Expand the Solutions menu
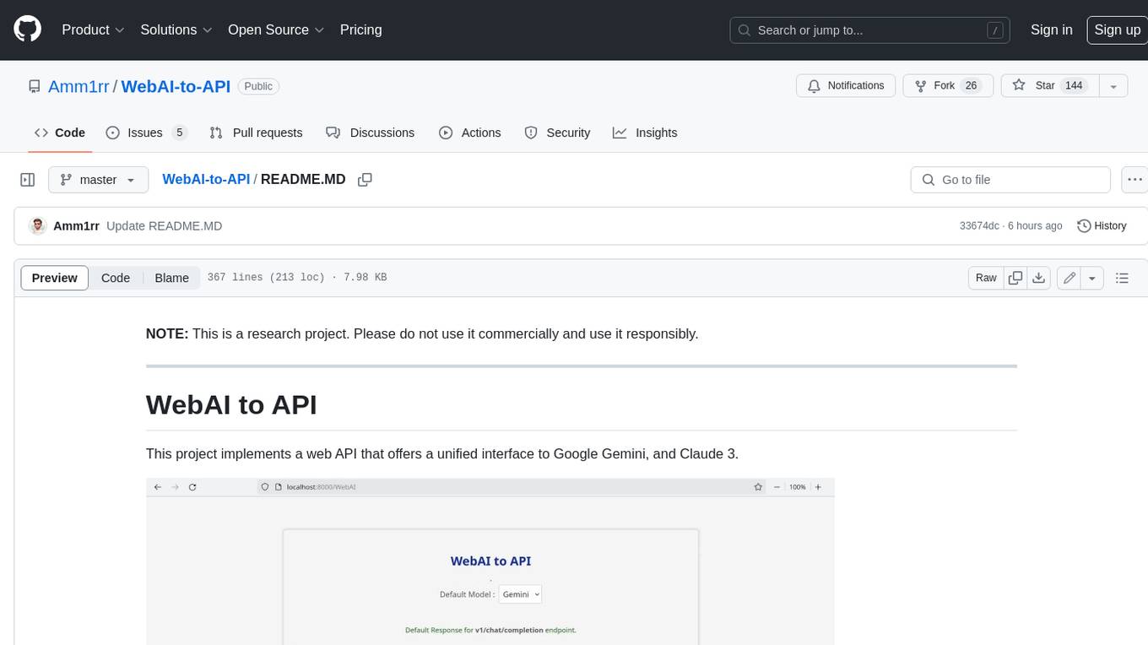The image size is (1148, 645). [176, 30]
